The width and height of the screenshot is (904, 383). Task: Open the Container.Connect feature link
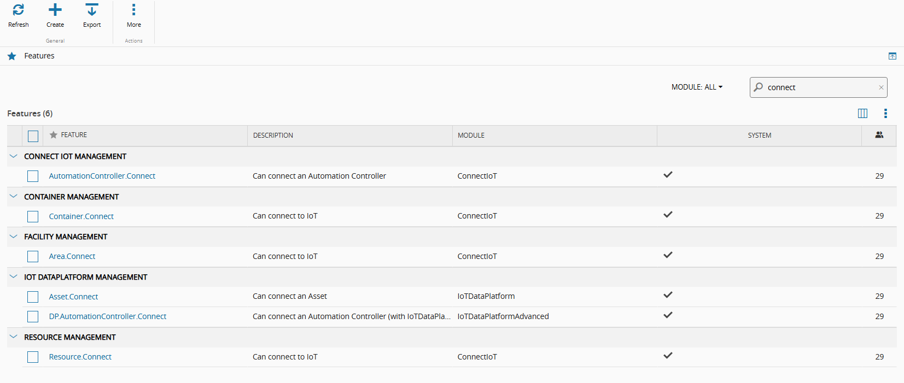pyautogui.click(x=81, y=216)
